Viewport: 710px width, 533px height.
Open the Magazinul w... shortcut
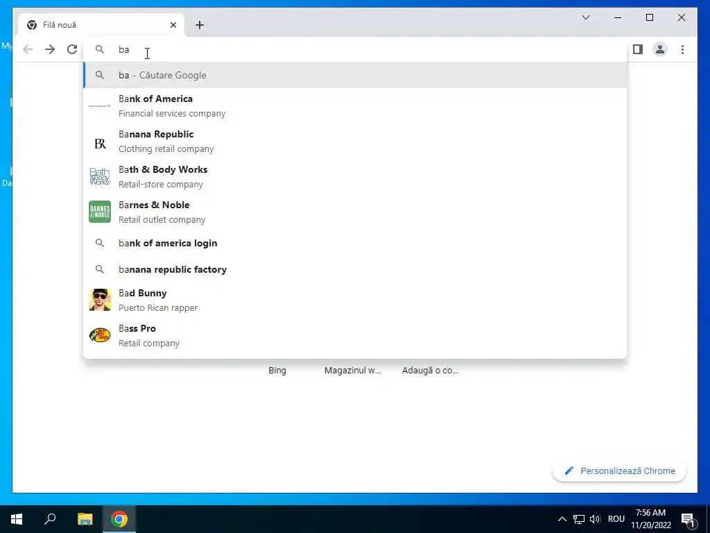(353, 371)
